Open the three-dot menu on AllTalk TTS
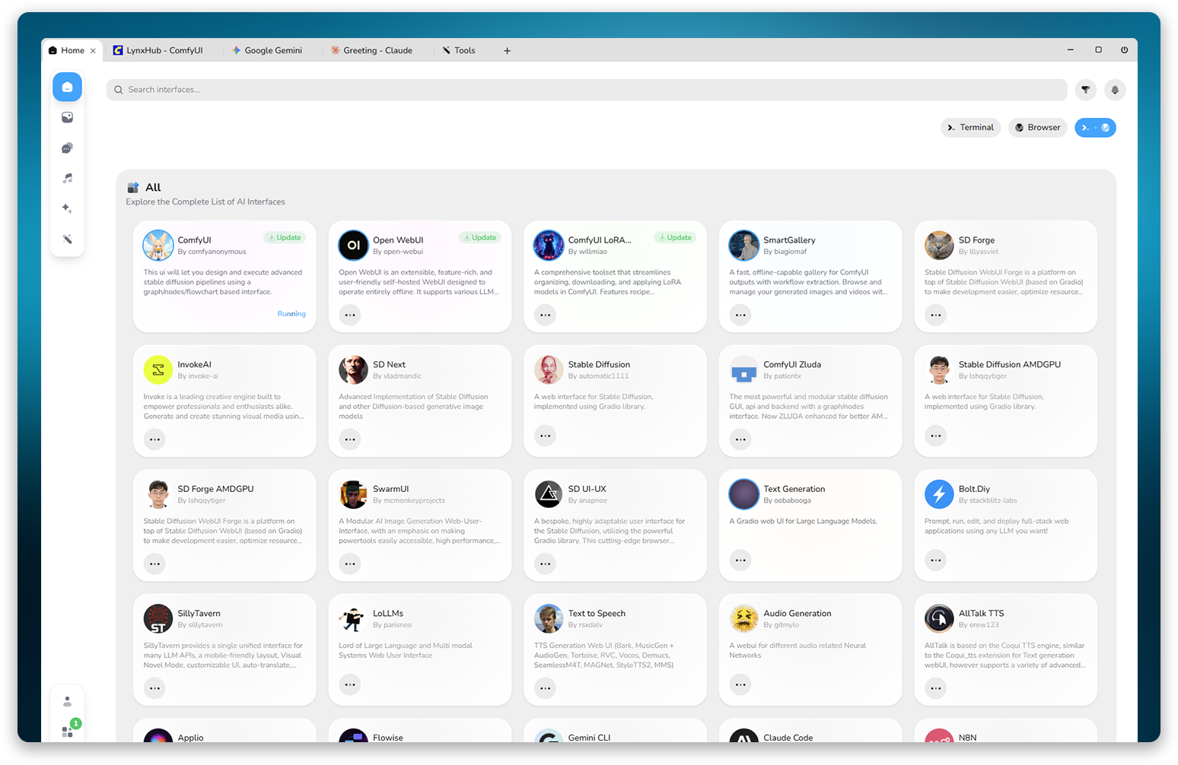The image size is (1178, 765). 936,688
